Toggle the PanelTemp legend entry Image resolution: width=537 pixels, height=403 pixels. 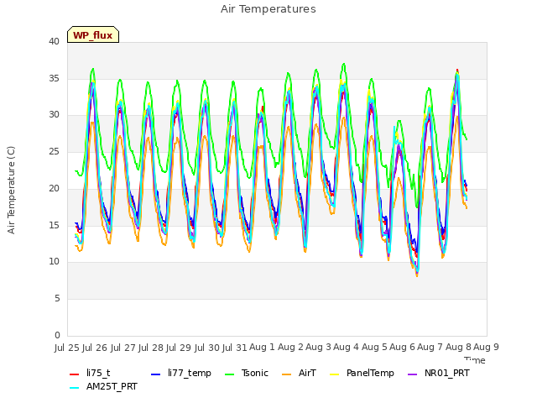tap(362, 373)
